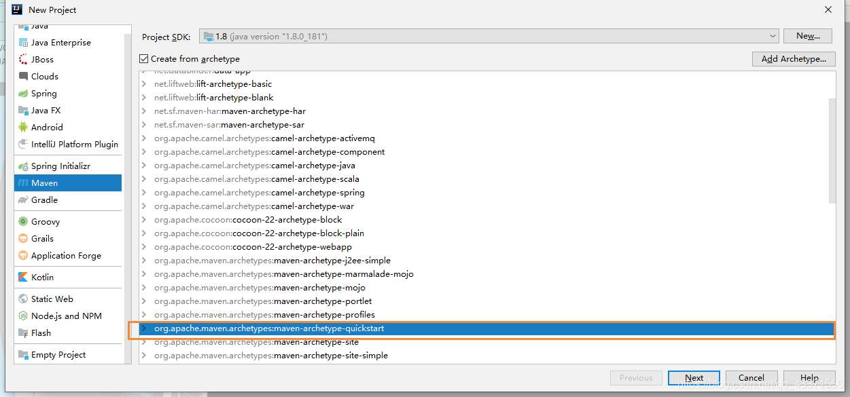The width and height of the screenshot is (850, 397).
Task: Click the Maven 'm' icon
Action: tap(23, 183)
